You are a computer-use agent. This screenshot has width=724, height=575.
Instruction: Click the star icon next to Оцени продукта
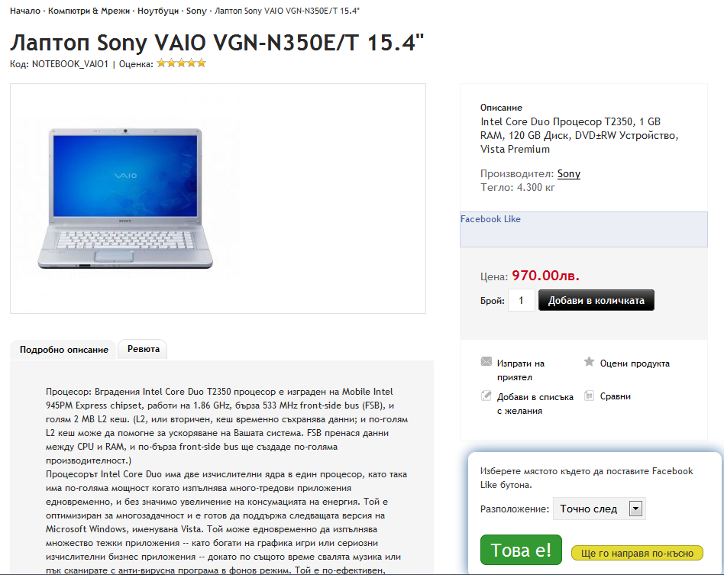click(x=589, y=362)
